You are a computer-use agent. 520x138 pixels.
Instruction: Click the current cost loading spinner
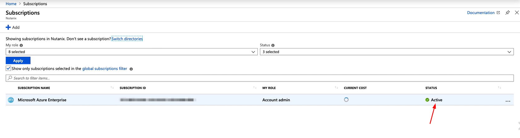[346, 100]
